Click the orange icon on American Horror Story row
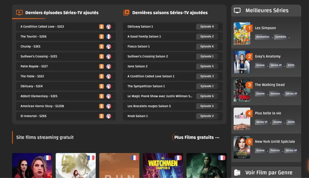Screen dimensions: 309x178 coord(102,106)
